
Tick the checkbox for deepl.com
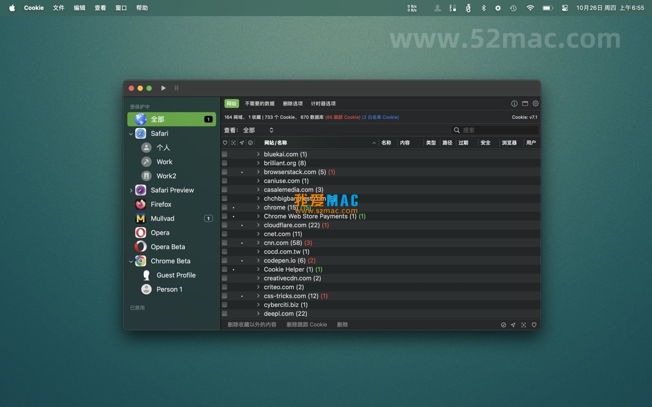coord(224,314)
